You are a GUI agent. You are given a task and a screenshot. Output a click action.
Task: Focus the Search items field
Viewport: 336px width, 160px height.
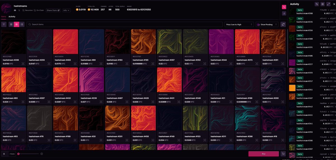point(125,24)
